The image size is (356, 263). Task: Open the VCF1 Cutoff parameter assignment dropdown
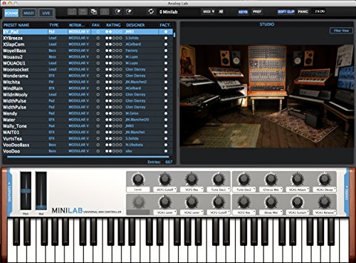[x=165, y=190]
